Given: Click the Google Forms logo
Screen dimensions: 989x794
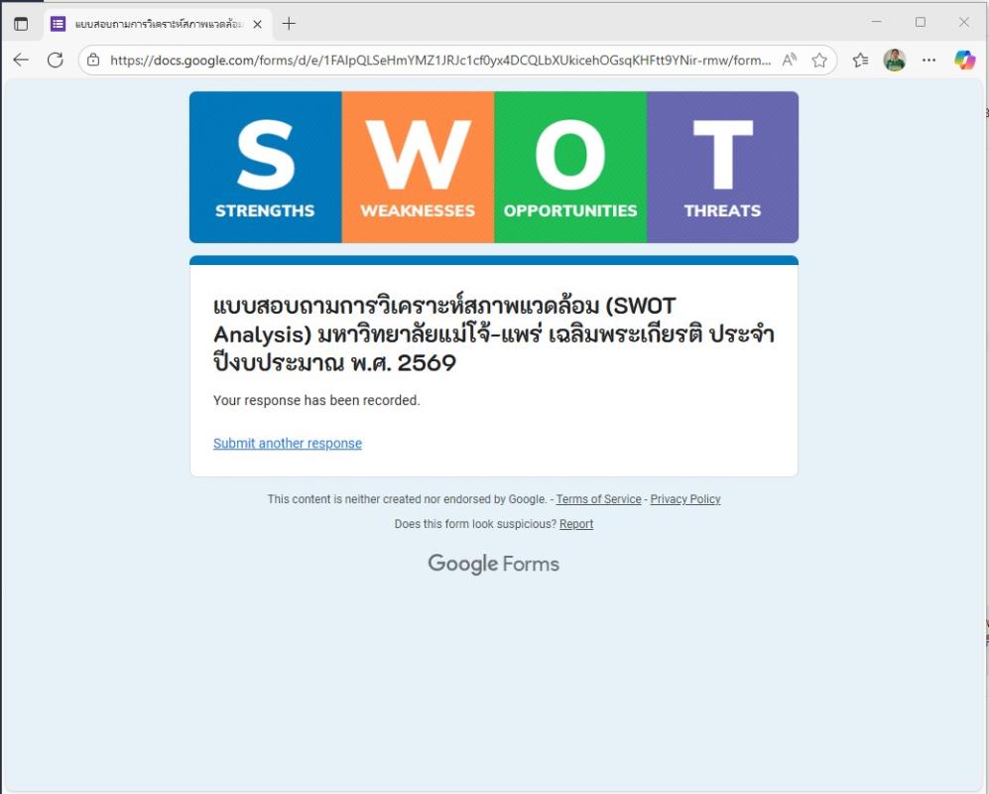Looking at the screenshot, I should click(493, 564).
